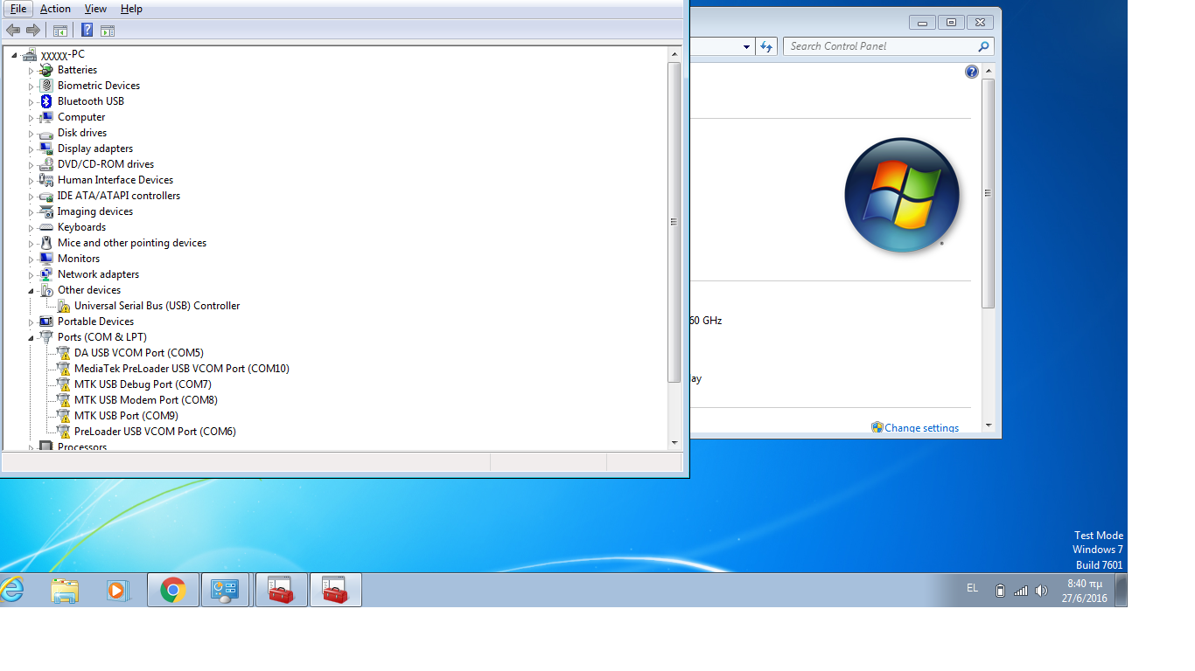The image size is (1195, 671).
Task: Select the Imaging devices camera icon
Action: [46, 211]
